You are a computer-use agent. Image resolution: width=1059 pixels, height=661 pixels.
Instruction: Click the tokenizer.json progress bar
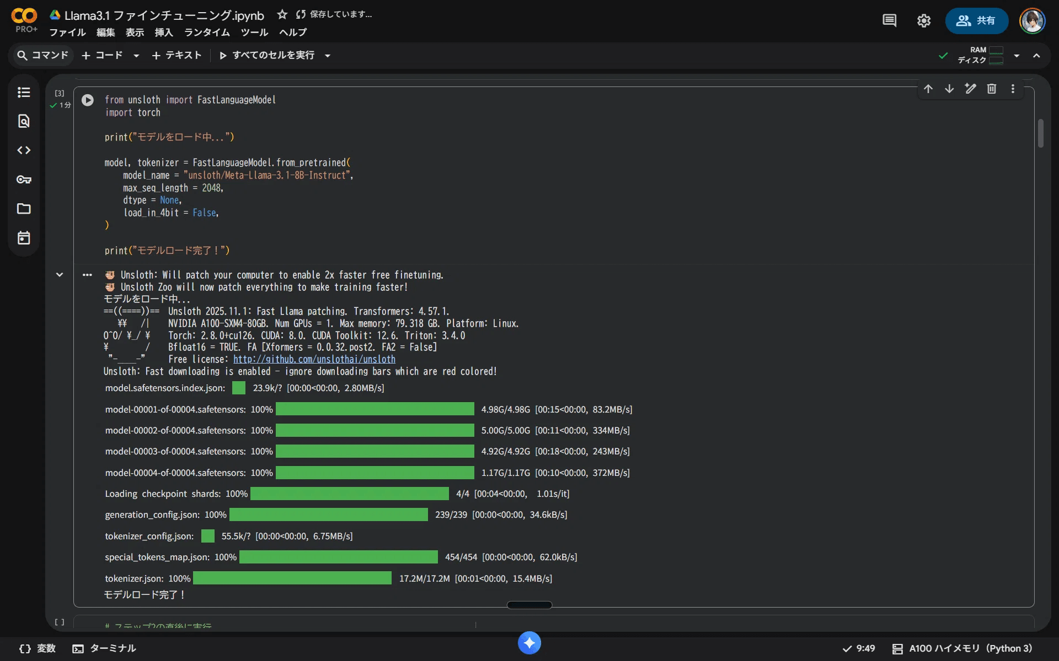(292, 578)
